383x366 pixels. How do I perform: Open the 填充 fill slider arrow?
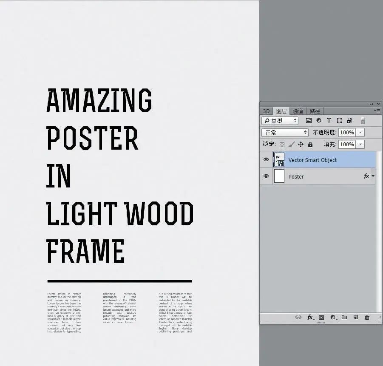(360, 144)
